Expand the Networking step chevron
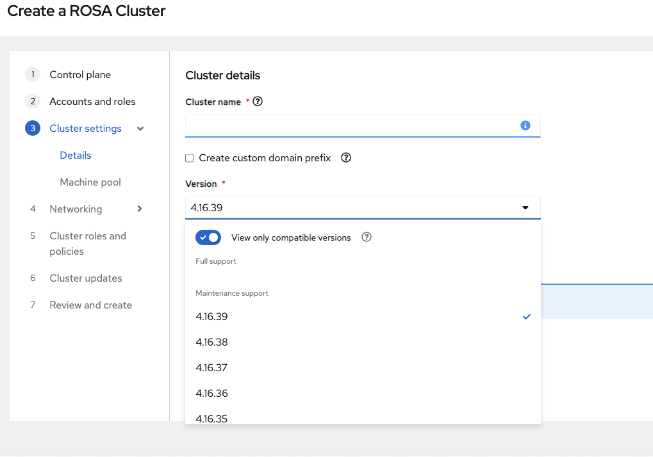 coord(140,209)
